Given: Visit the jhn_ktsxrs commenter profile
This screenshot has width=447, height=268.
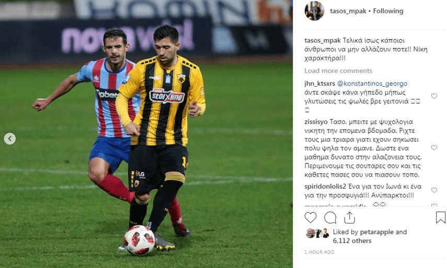Looking at the screenshot, I should tap(319, 84).
